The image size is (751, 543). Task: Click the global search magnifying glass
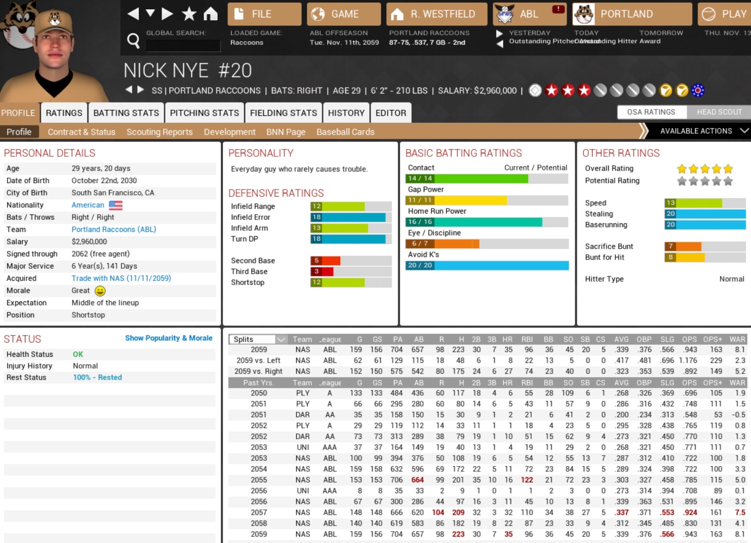133,40
